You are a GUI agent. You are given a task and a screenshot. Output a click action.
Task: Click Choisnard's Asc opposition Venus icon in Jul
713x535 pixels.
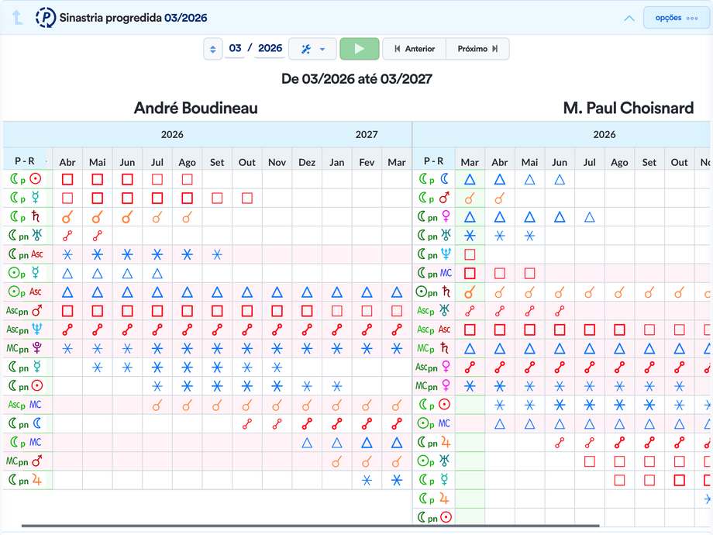click(589, 367)
